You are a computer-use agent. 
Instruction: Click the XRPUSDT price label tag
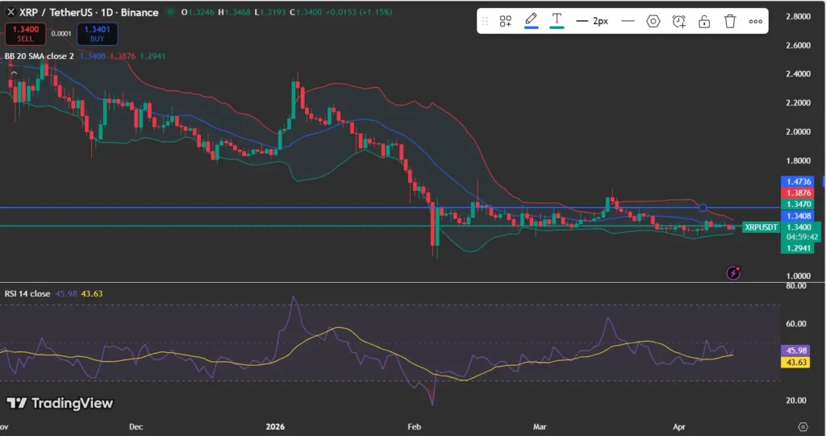pos(761,227)
